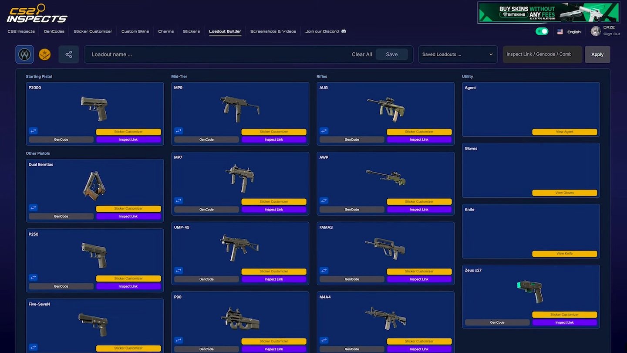Open the Saved Loadouts dropdown
627x353 pixels.
coord(458,54)
